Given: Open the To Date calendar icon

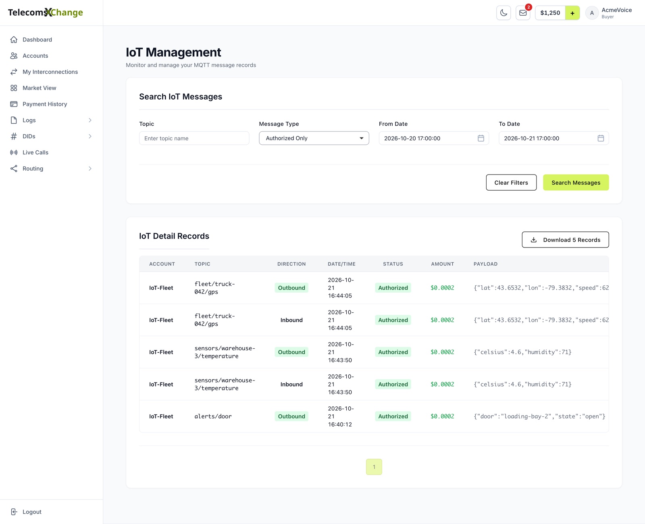Looking at the screenshot, I should pos(601,138).
